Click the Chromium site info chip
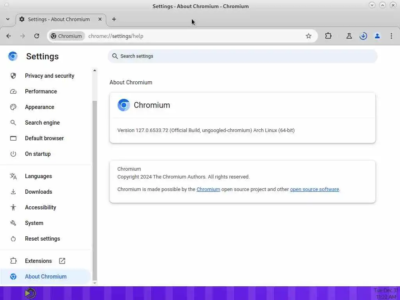Screen dimensions: 400x300 [x=66, y=36]
